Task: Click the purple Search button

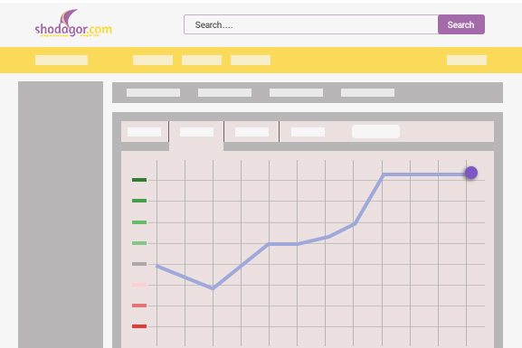Action: [x=461, y=24]
